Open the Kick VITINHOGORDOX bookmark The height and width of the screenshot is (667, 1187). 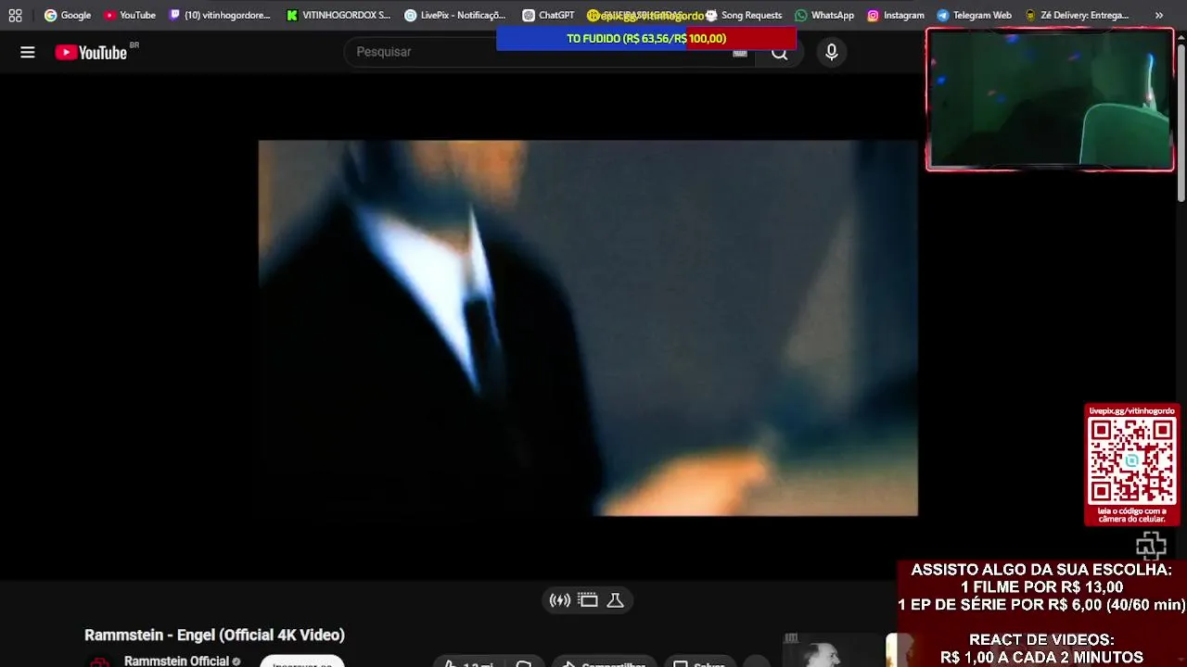pos(338,15)
